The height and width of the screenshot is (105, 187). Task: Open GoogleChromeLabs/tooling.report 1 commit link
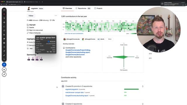(x=91, y=96)
